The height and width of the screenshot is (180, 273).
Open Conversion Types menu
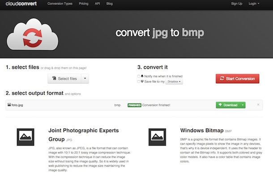(60, 4)
